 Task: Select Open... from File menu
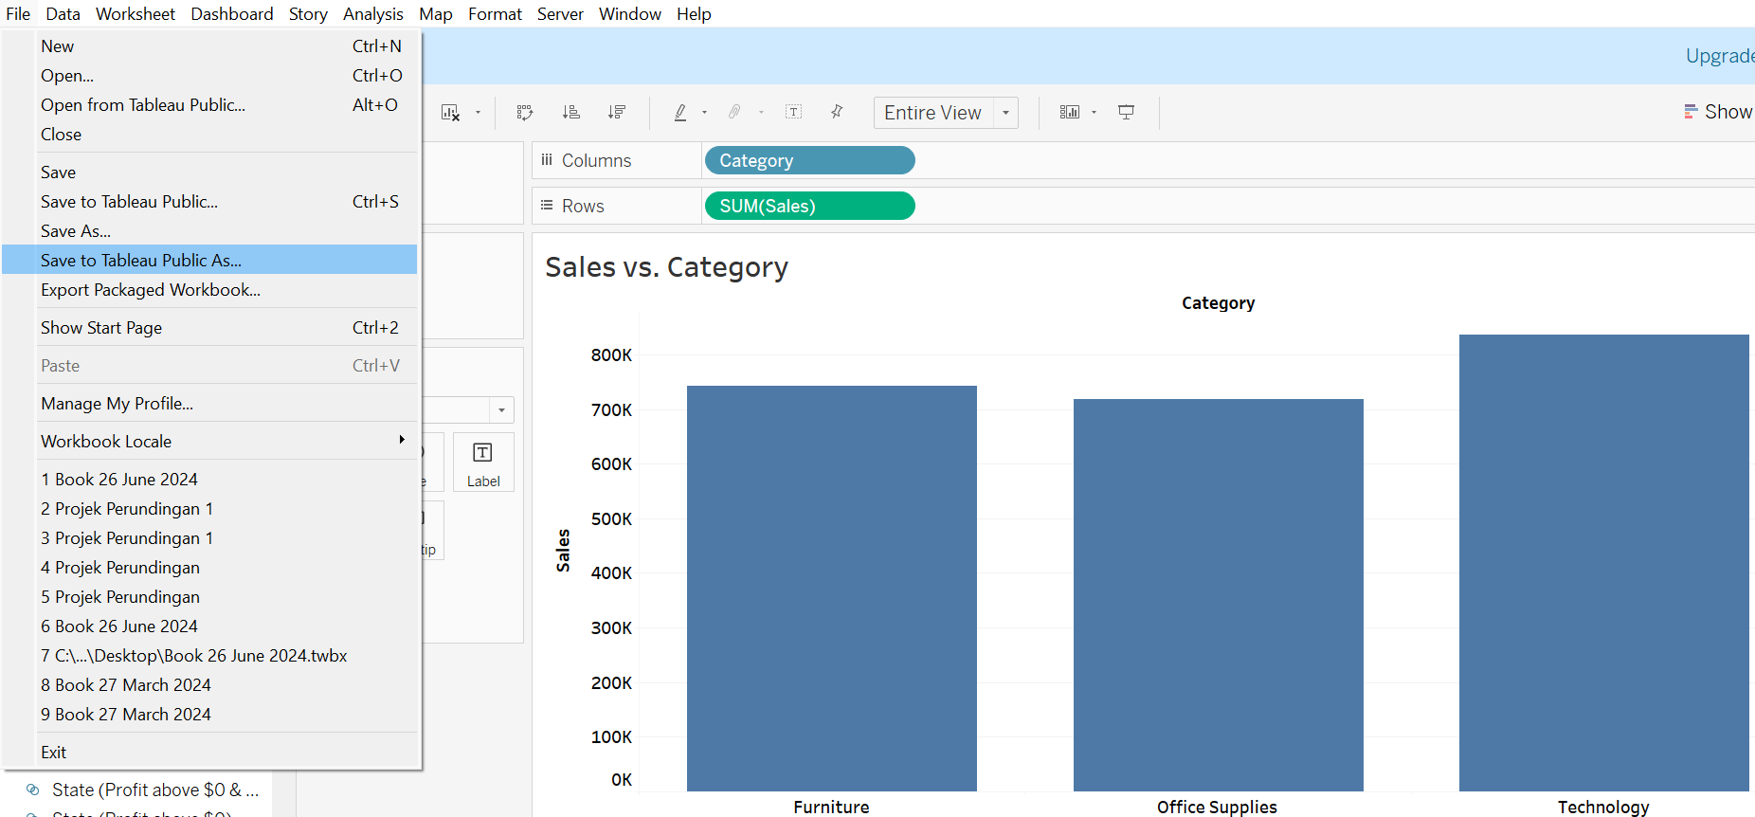(x=209, y=76)
